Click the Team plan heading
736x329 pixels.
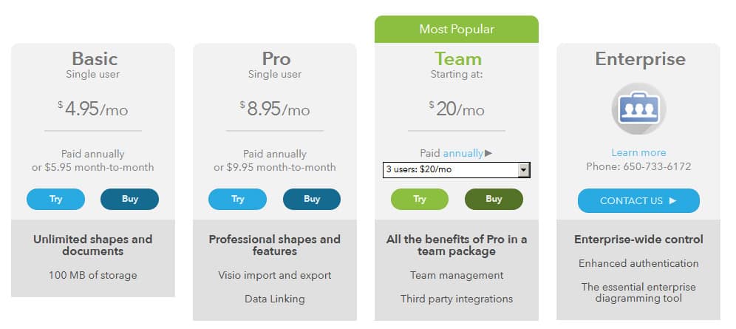(457, 58)
